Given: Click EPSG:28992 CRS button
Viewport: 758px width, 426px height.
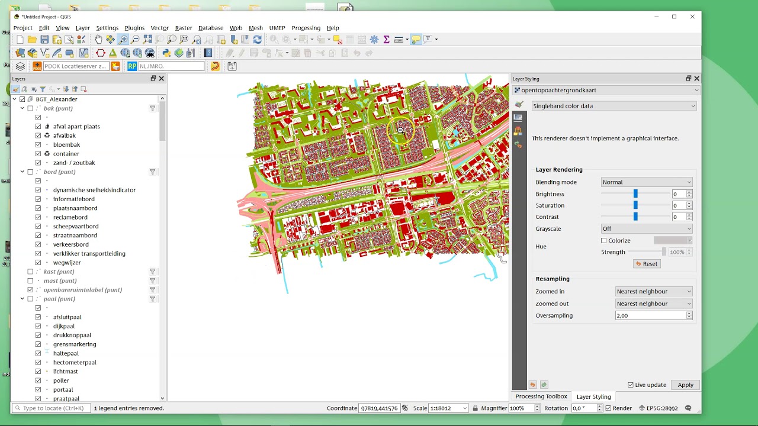Looking at the screenshot, I should [x=658, y=408].
